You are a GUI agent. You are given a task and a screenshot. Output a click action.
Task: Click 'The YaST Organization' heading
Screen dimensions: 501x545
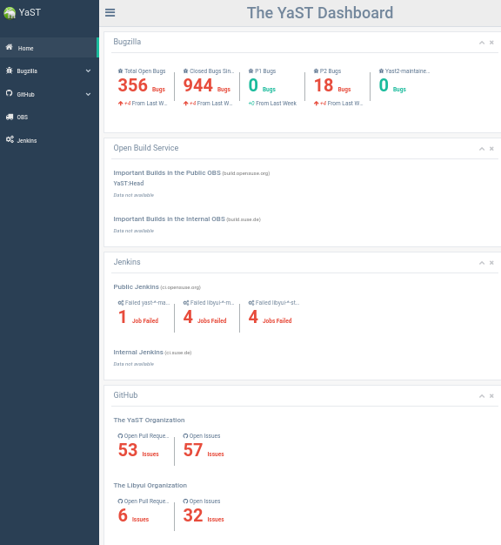pyautogui.click(x=149, y=420)
